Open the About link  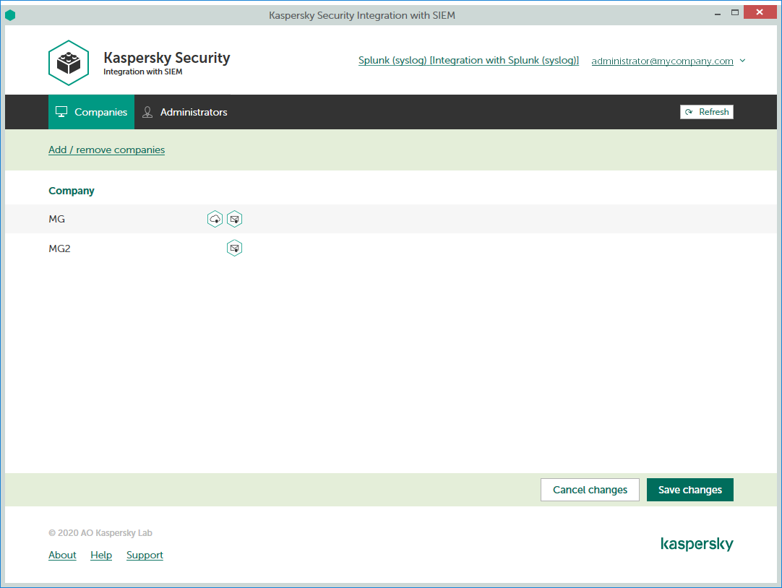tap(62, 555)
